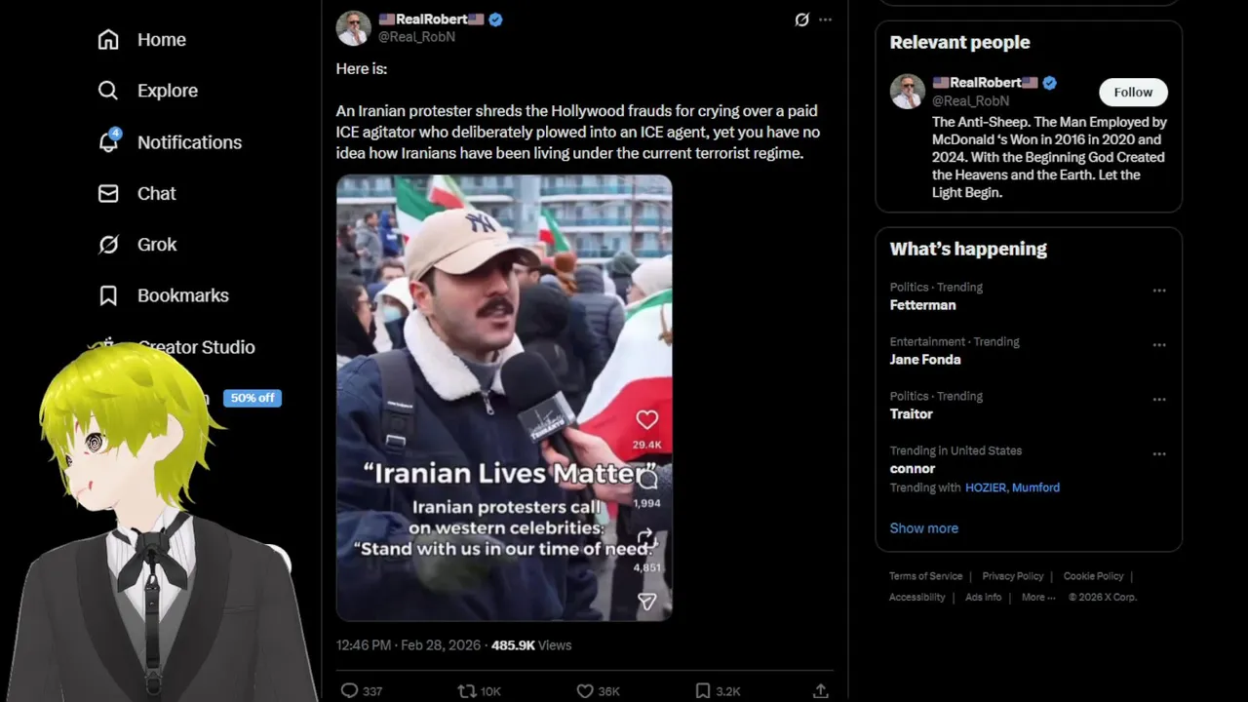Image resolution: width=1248 pixels, height=702 pixels.
Task: Repost this tweet using the repost icon
Action: click(467, 690)
